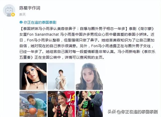The width and height of the screenshot is (161, 117).
Task: Enlarge the long wavy hair selfie photo
Action: 89,76
